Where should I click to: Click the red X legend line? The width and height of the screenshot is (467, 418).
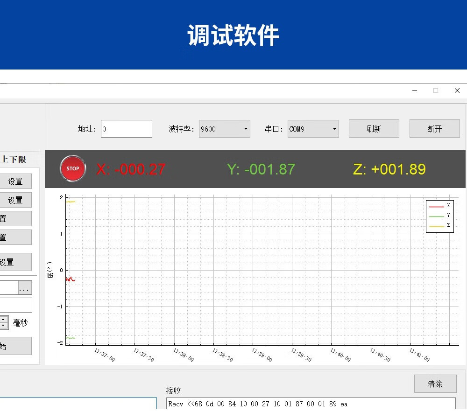(x=436, y=206)
